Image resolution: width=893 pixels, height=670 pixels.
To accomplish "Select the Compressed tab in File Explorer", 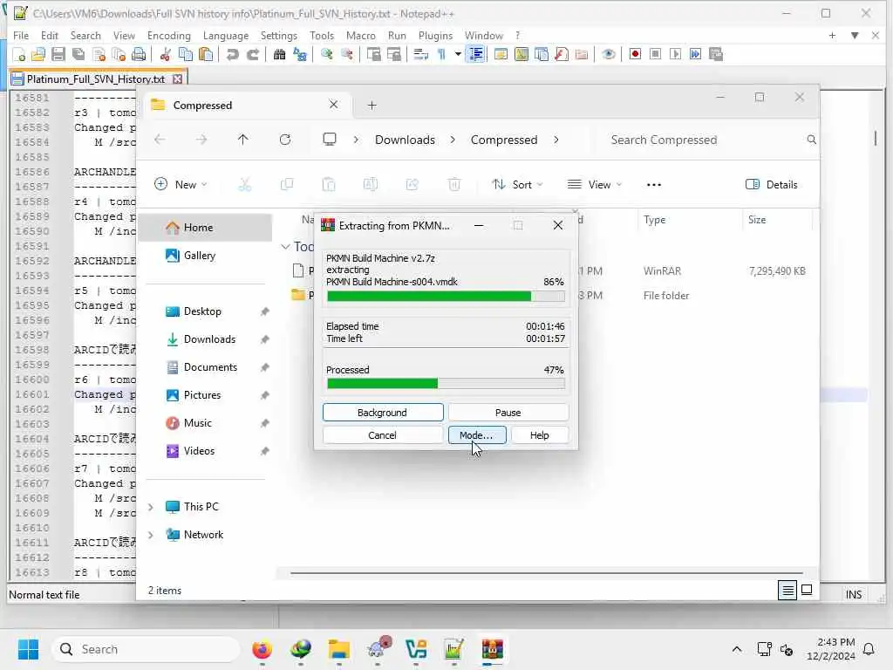I will pos(246,105).
